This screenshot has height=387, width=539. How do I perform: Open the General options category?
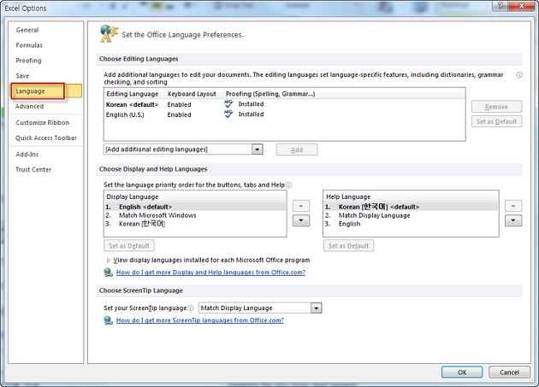pos(27,30)
